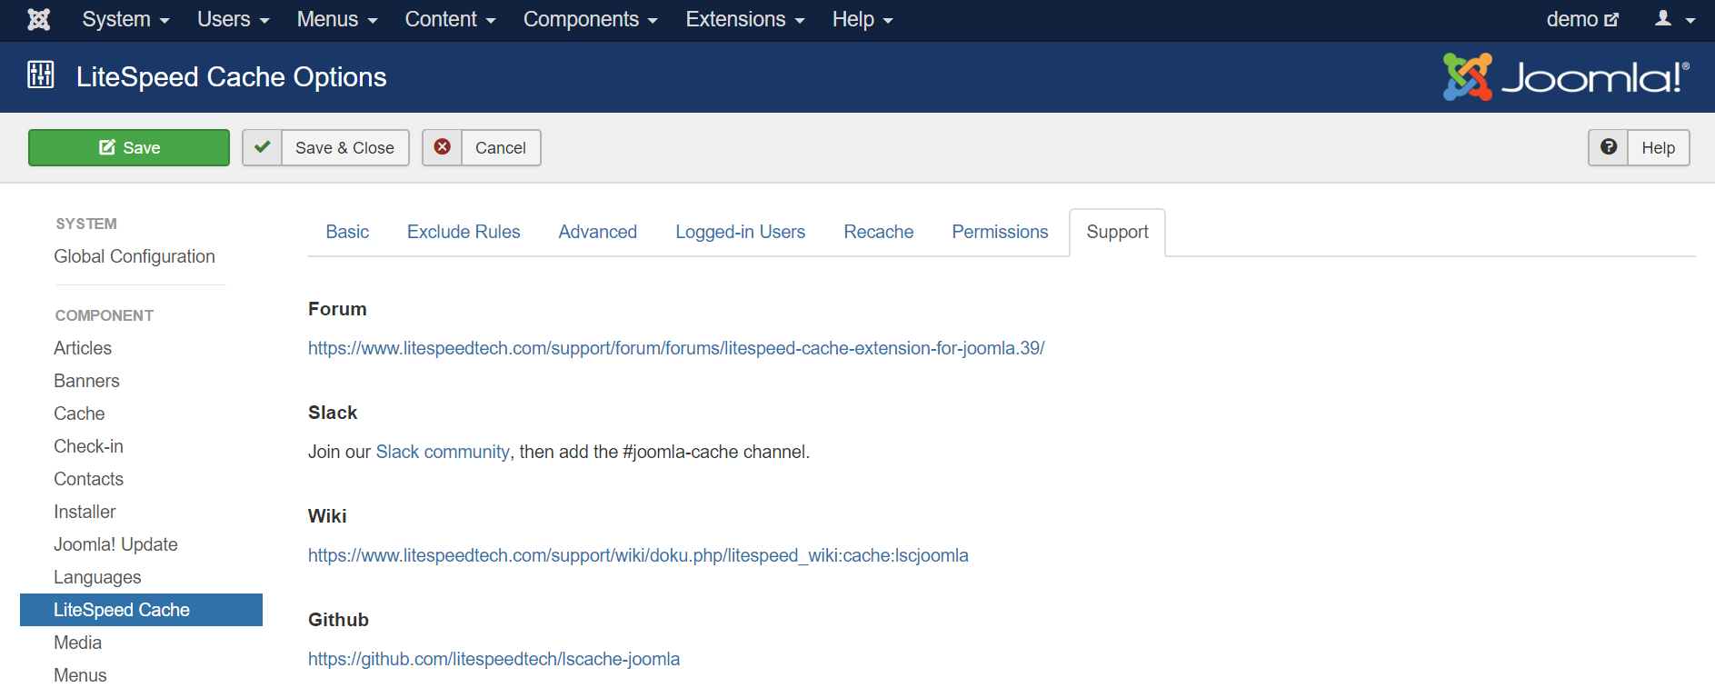Open the System dropdown menu
The image size is (1715, 688).
click(125, 19)
